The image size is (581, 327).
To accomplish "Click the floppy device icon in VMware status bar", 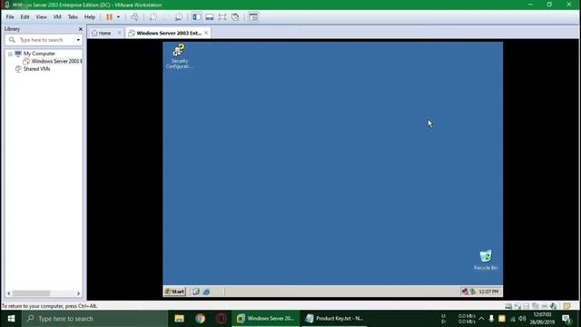I will [x=527, y=306].
